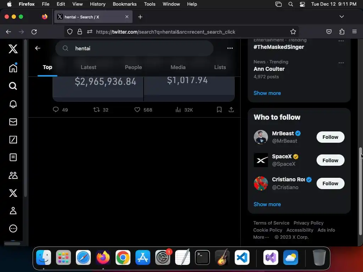Open Control Center in menu bar
This screenshot has height=272, width=363.
[x=302, y=4]
